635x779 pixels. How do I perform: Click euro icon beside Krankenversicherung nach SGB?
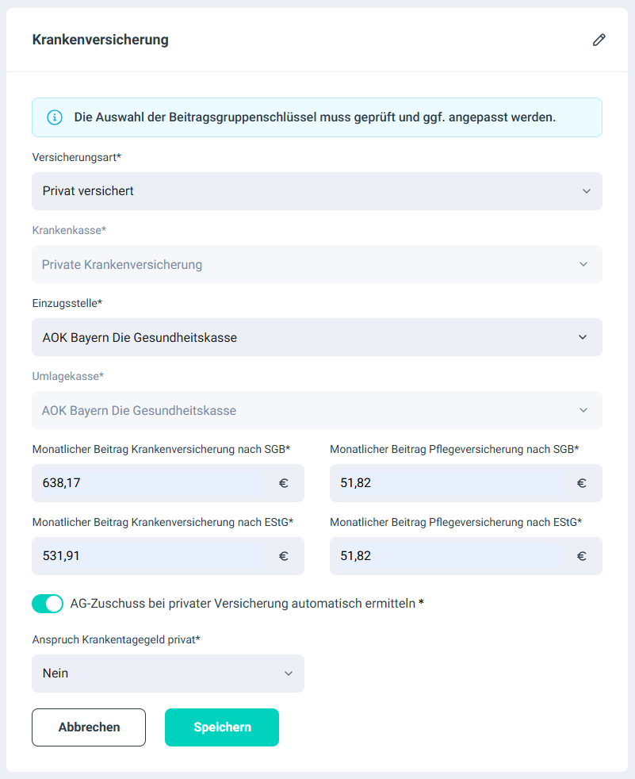283,483
